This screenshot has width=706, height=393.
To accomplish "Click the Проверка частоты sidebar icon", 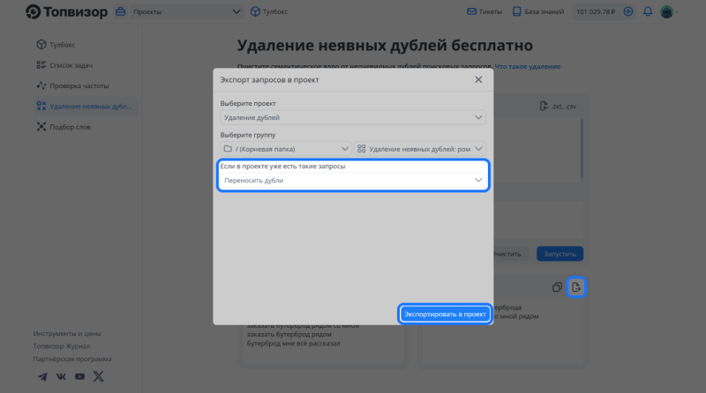I will click(41, 85).
